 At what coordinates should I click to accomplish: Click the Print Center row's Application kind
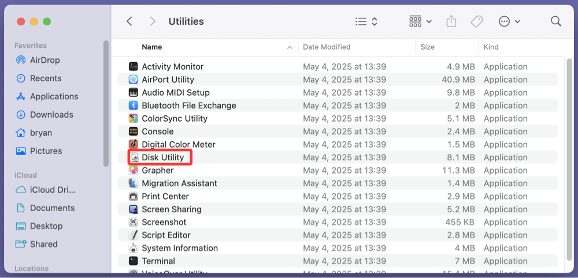click(x=505, y=196)
